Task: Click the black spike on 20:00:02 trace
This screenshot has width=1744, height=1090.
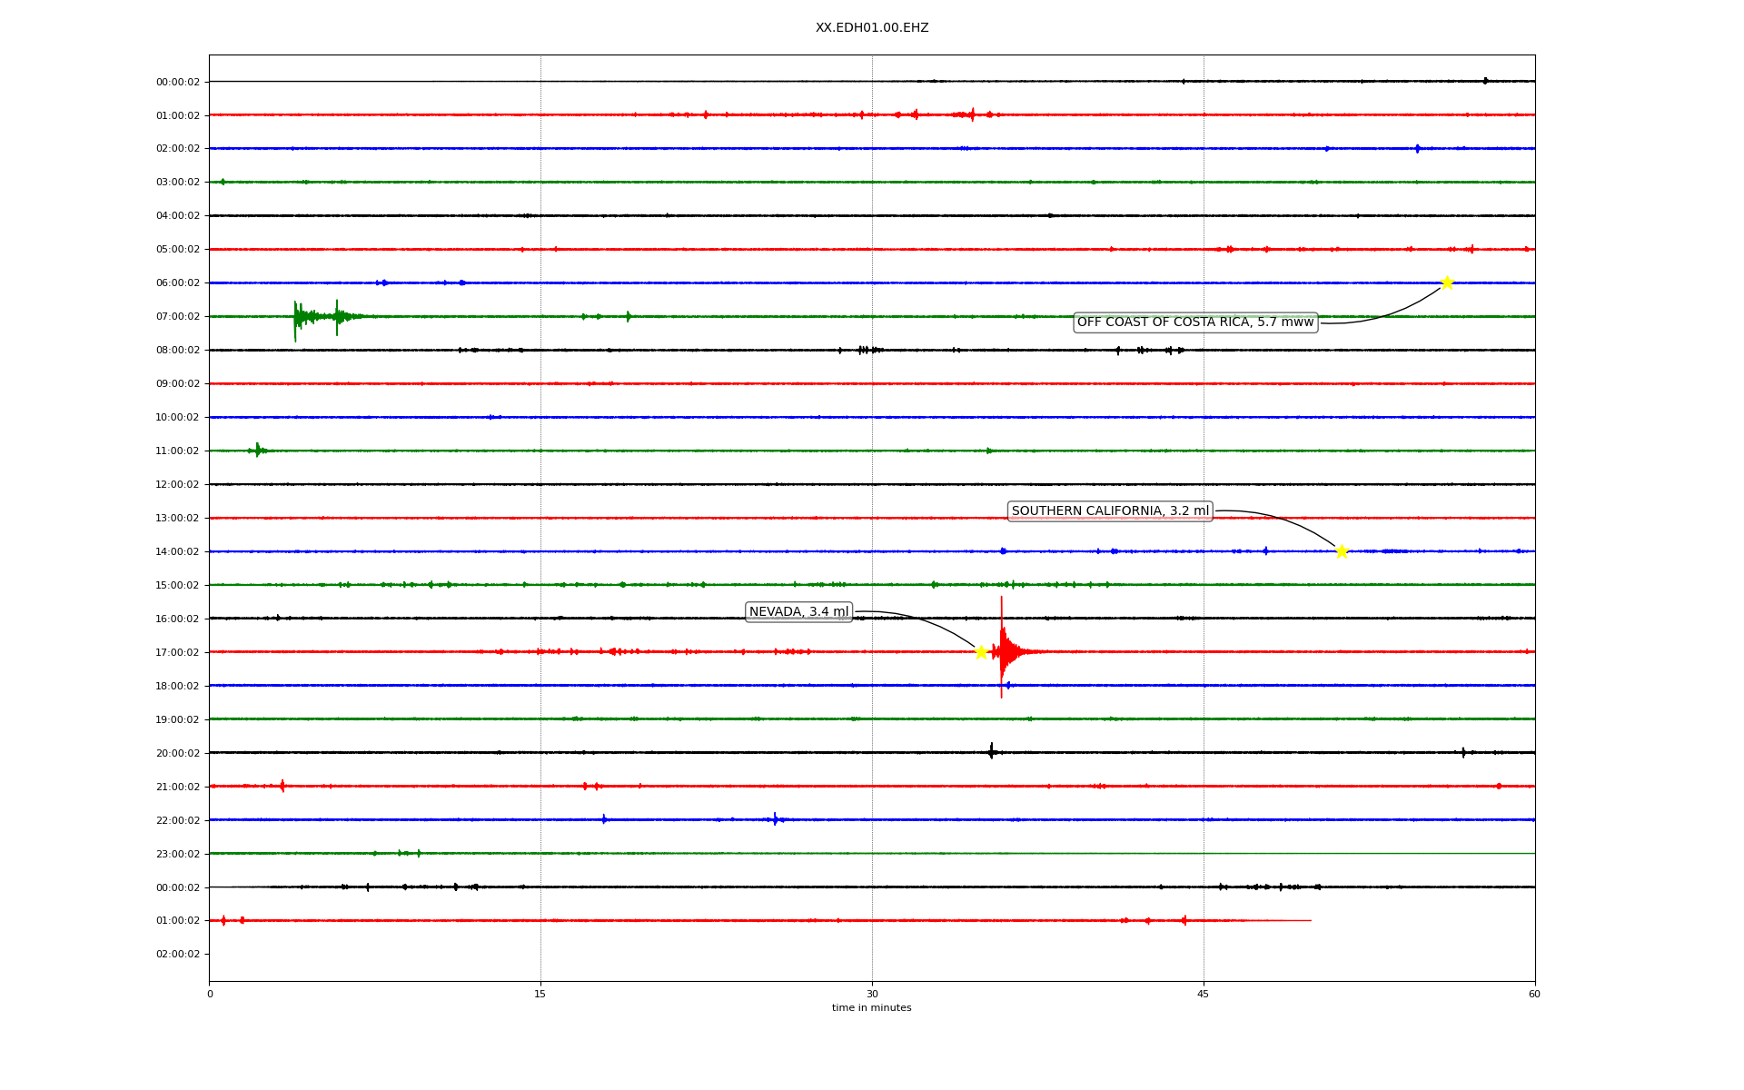Action: coord(991,751)
